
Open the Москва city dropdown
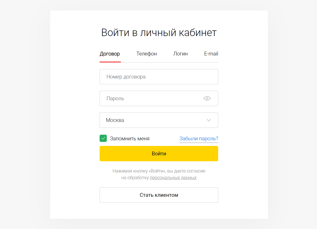[159, 120]
